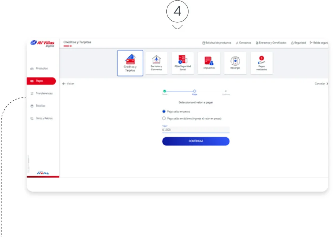333x237 pixels.
Task: Click the Bolsillos sidebar icon
Action: click(x=32, y=106)
